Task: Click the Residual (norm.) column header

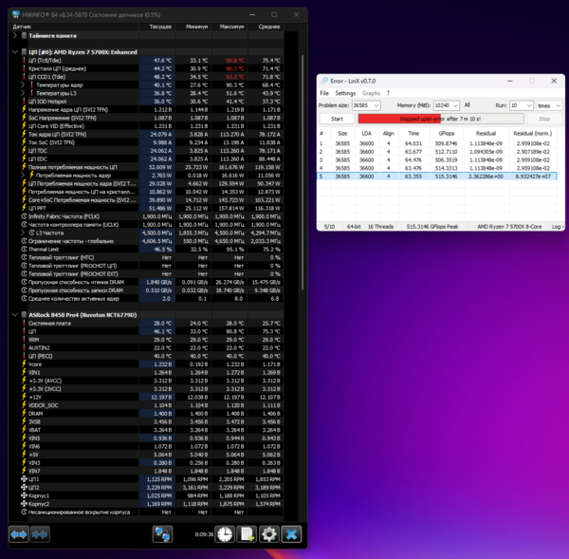Action: click(532, 133)
